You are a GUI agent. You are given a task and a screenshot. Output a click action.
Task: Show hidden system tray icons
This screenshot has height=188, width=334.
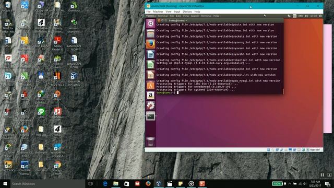[290, 183]
